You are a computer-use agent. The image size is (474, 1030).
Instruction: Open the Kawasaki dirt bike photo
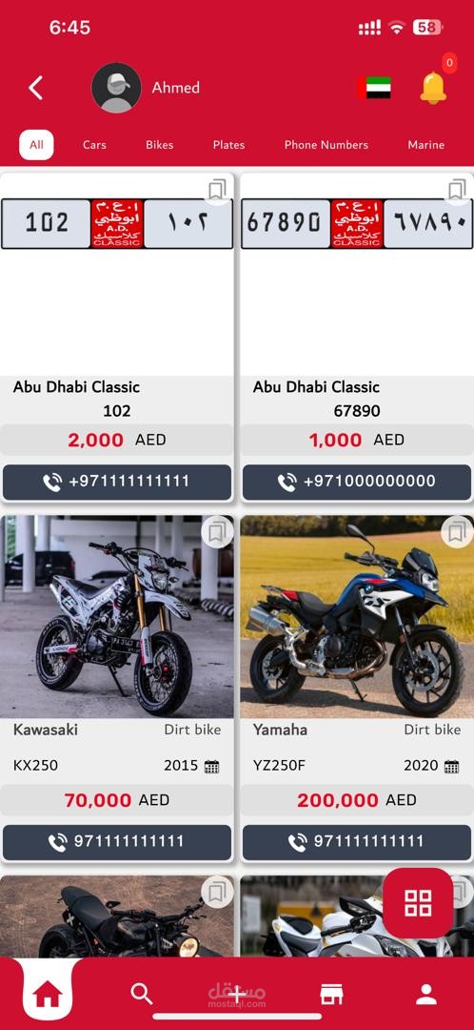pyautogui.click(x=117, y=616)
